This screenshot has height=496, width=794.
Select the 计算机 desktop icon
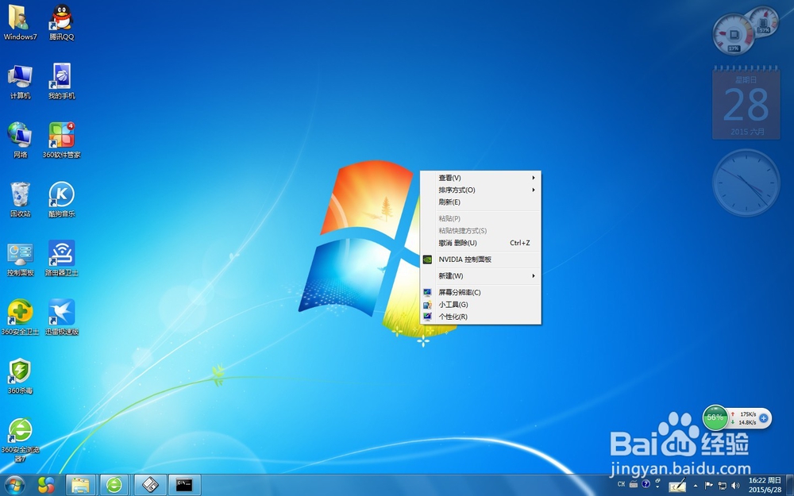coord(21,82)
